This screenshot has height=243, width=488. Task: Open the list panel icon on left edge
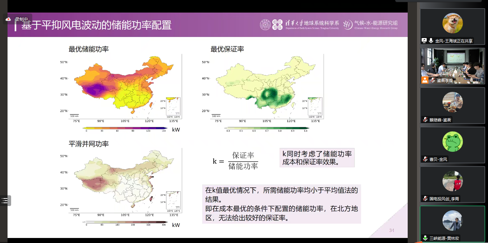point(5,201)
